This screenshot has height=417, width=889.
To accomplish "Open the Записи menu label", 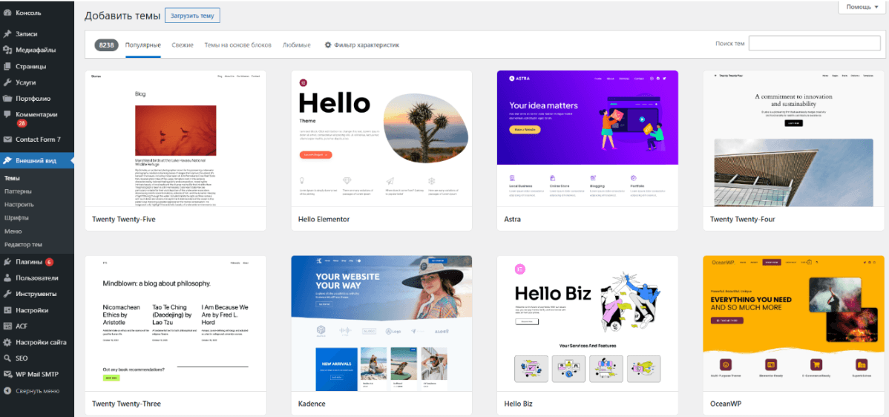I will tap(27, 34).
